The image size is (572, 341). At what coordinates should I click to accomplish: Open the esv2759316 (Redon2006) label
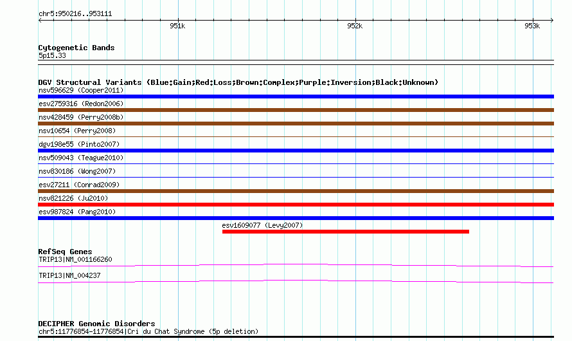(81, 104)
